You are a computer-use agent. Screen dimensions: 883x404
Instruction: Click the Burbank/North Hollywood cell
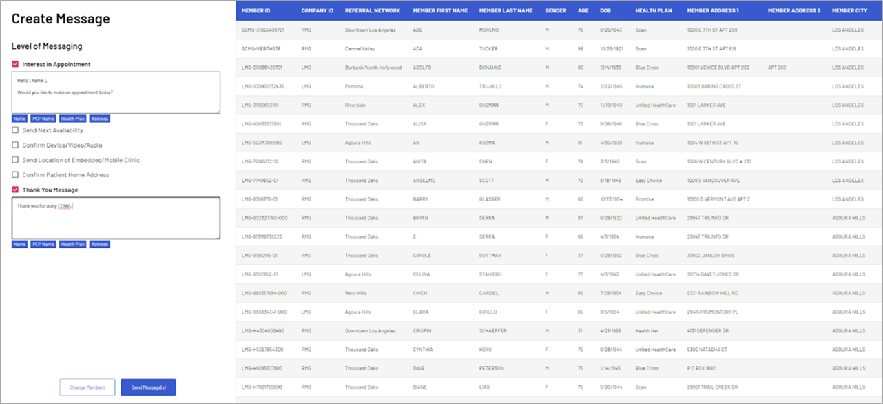click(x=373, y=68)
